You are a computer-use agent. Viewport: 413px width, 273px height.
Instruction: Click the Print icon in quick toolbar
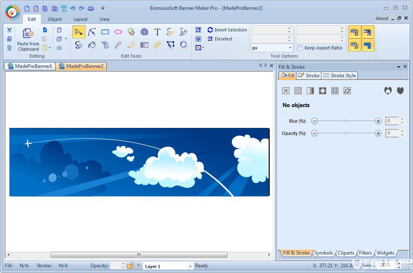click(x=91, y=9)
